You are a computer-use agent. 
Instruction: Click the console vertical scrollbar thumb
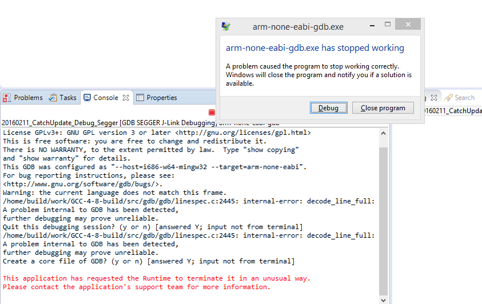pos(383,221)
